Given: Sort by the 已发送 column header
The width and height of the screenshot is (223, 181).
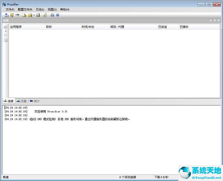Looking at the screenshot, I should pos(168,27).
